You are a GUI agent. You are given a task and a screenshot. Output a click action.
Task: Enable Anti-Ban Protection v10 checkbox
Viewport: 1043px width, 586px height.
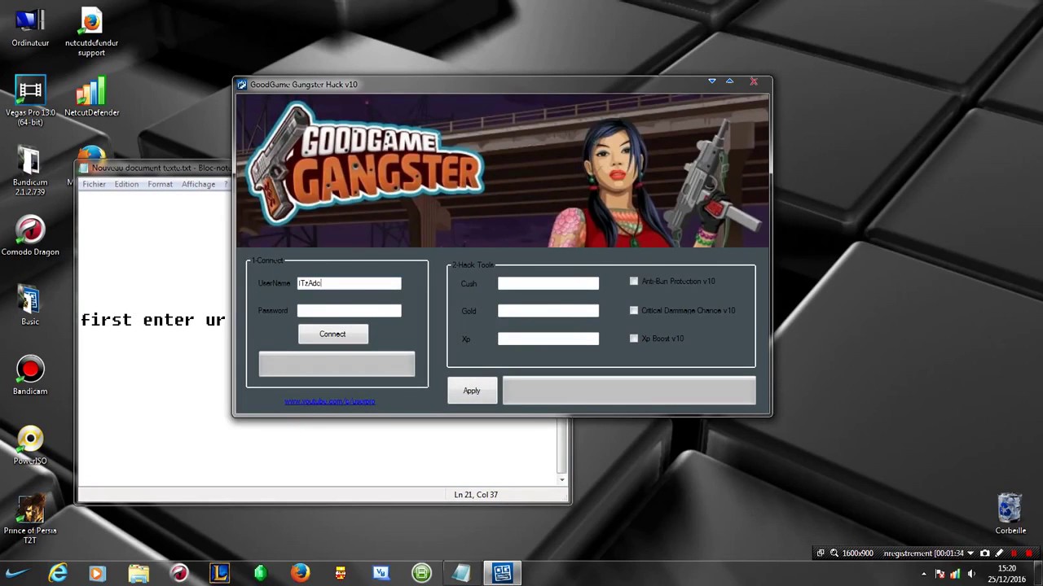point(634,282)
